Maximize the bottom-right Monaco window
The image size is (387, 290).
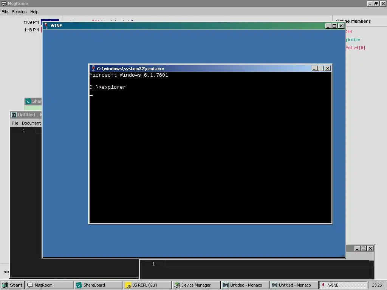(364, 248)
